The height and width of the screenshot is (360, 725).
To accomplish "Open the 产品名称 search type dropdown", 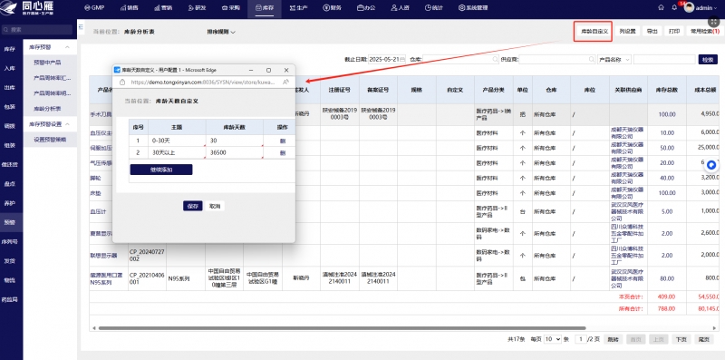I will 614,59.
